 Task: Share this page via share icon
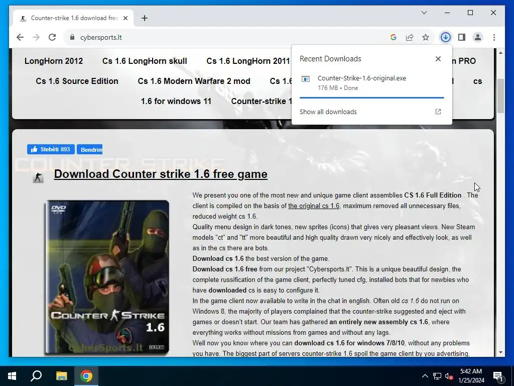410,37
